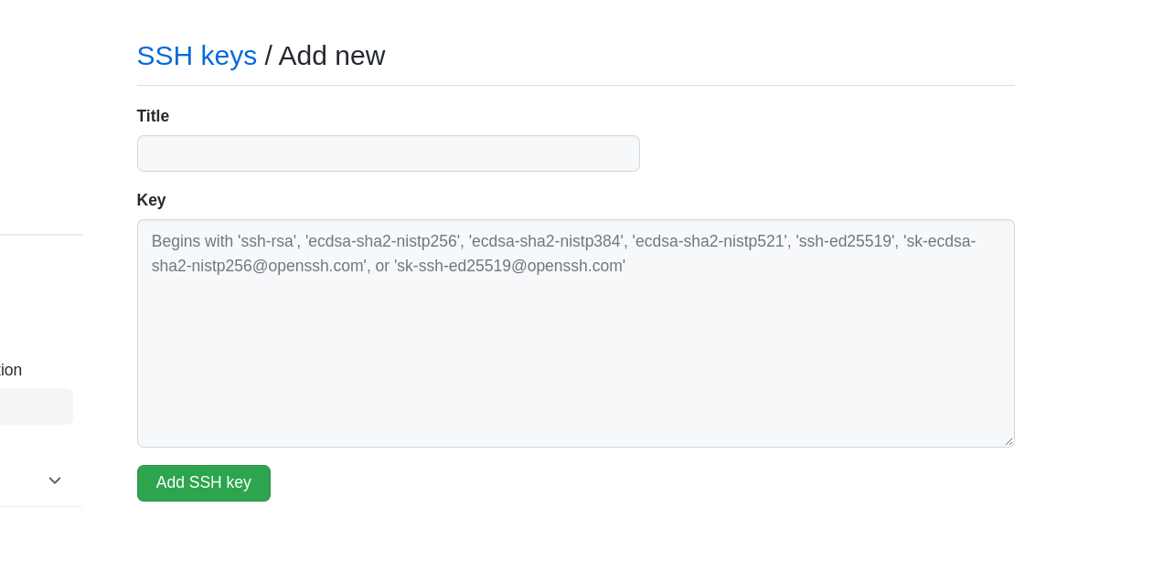Open the sidebar item ending in 'ion'
This screenshot has width=1164, height=570.
point(11,370)
